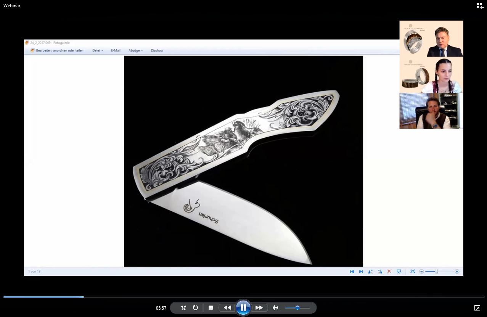Zoom in with the plus button

pos(457,271)
